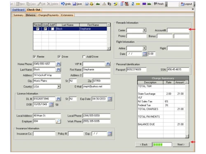Click Save in the toolbar
206x154 pixels.
click(x=77, y=4)
